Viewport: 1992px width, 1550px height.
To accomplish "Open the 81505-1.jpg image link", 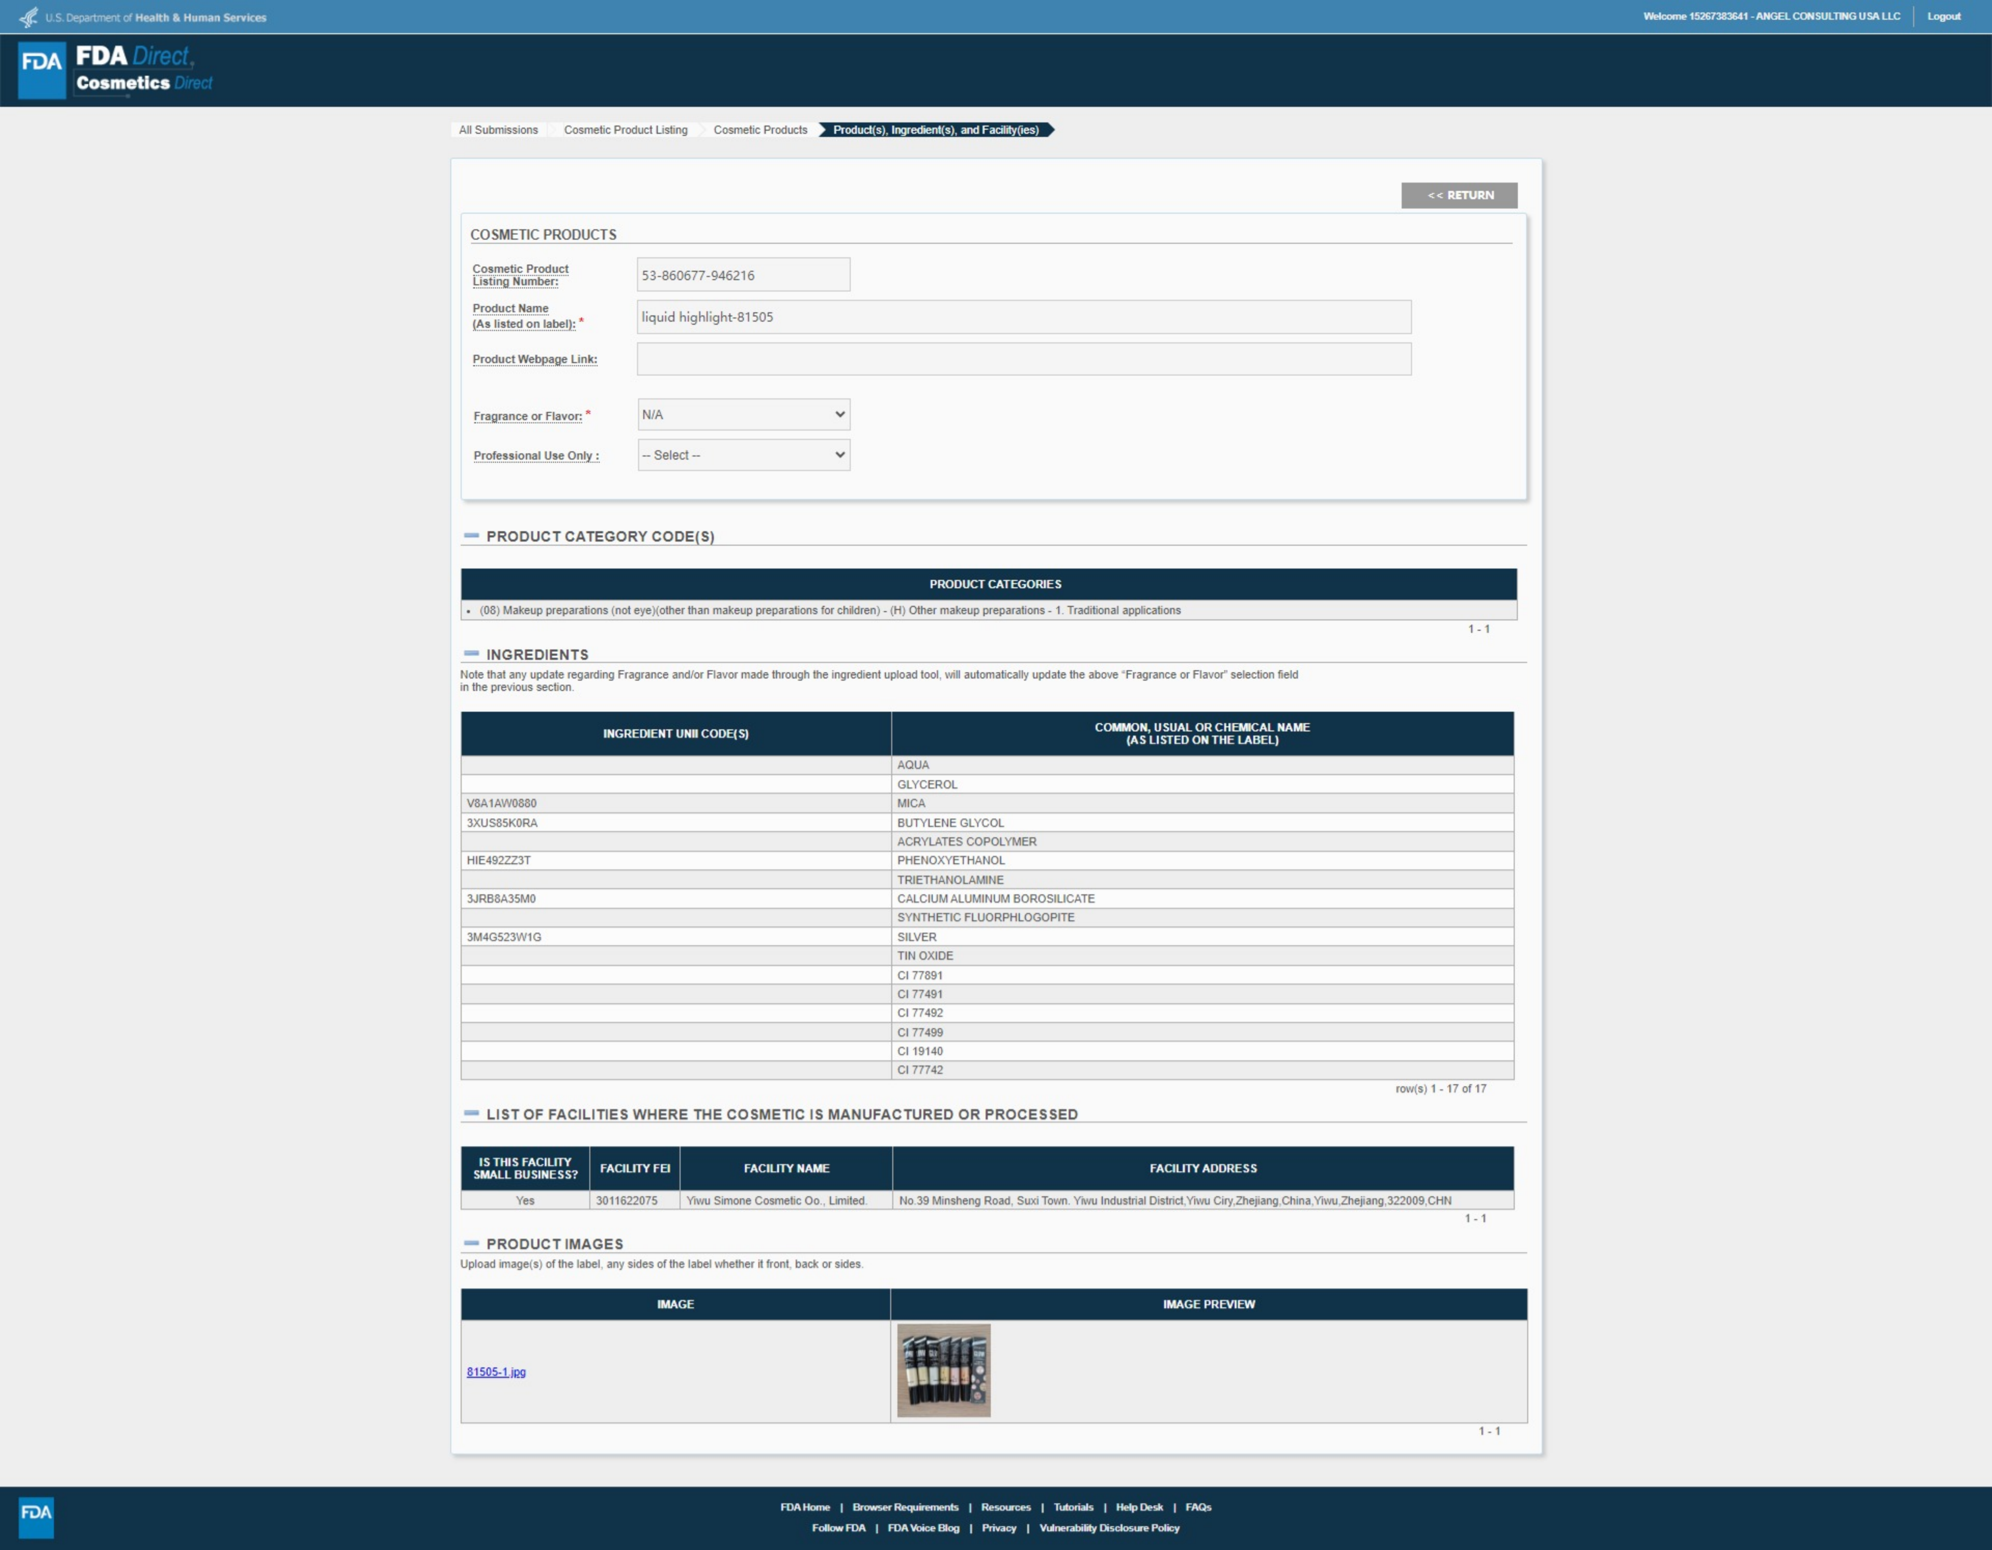I will 496,1371.
